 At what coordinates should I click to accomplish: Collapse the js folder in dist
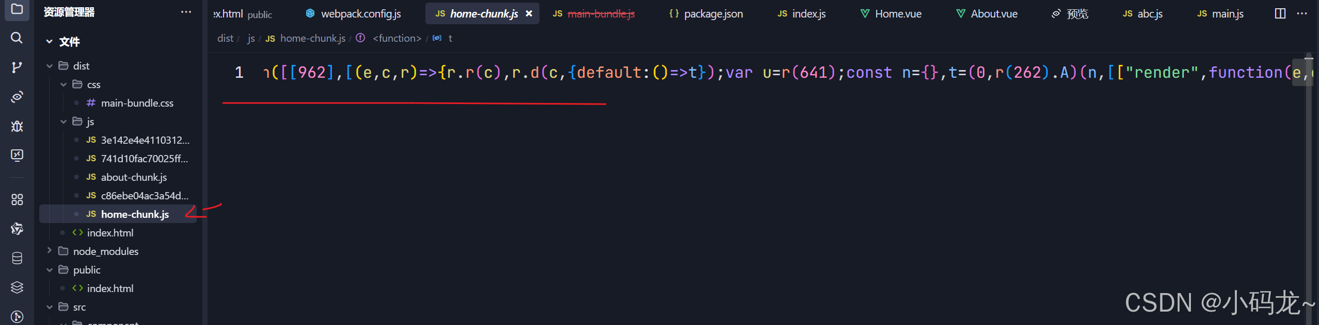(63, 122)
